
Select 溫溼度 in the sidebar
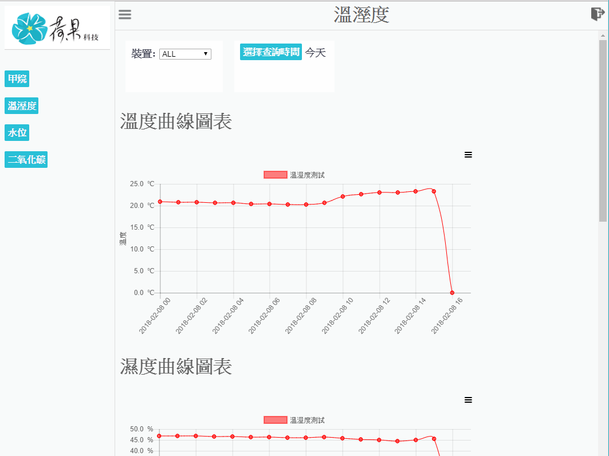(22, 105)
